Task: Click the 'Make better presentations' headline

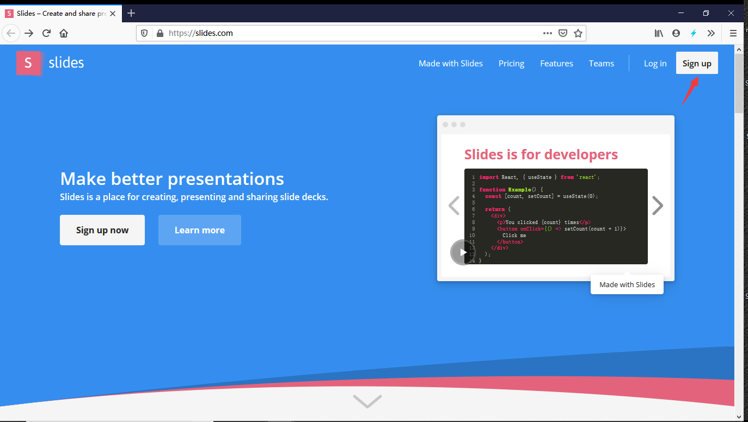Action: click(x=172, y=178)
